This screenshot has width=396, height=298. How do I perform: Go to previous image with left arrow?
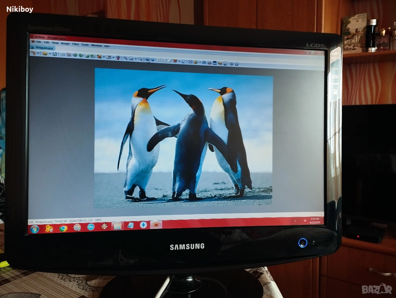pyautogui.click(x=148, y=59)
